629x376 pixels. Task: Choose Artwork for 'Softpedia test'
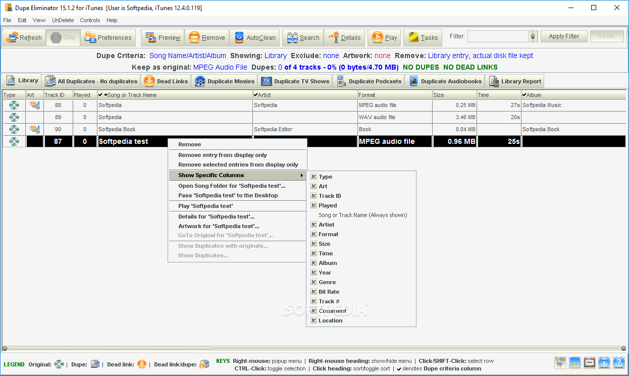click(237, 226)
